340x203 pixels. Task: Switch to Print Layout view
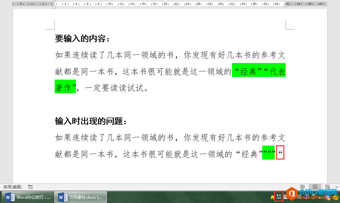(x=315, y=187)
